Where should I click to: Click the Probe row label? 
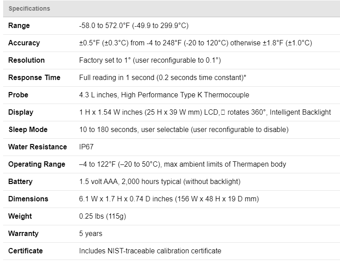18,95
